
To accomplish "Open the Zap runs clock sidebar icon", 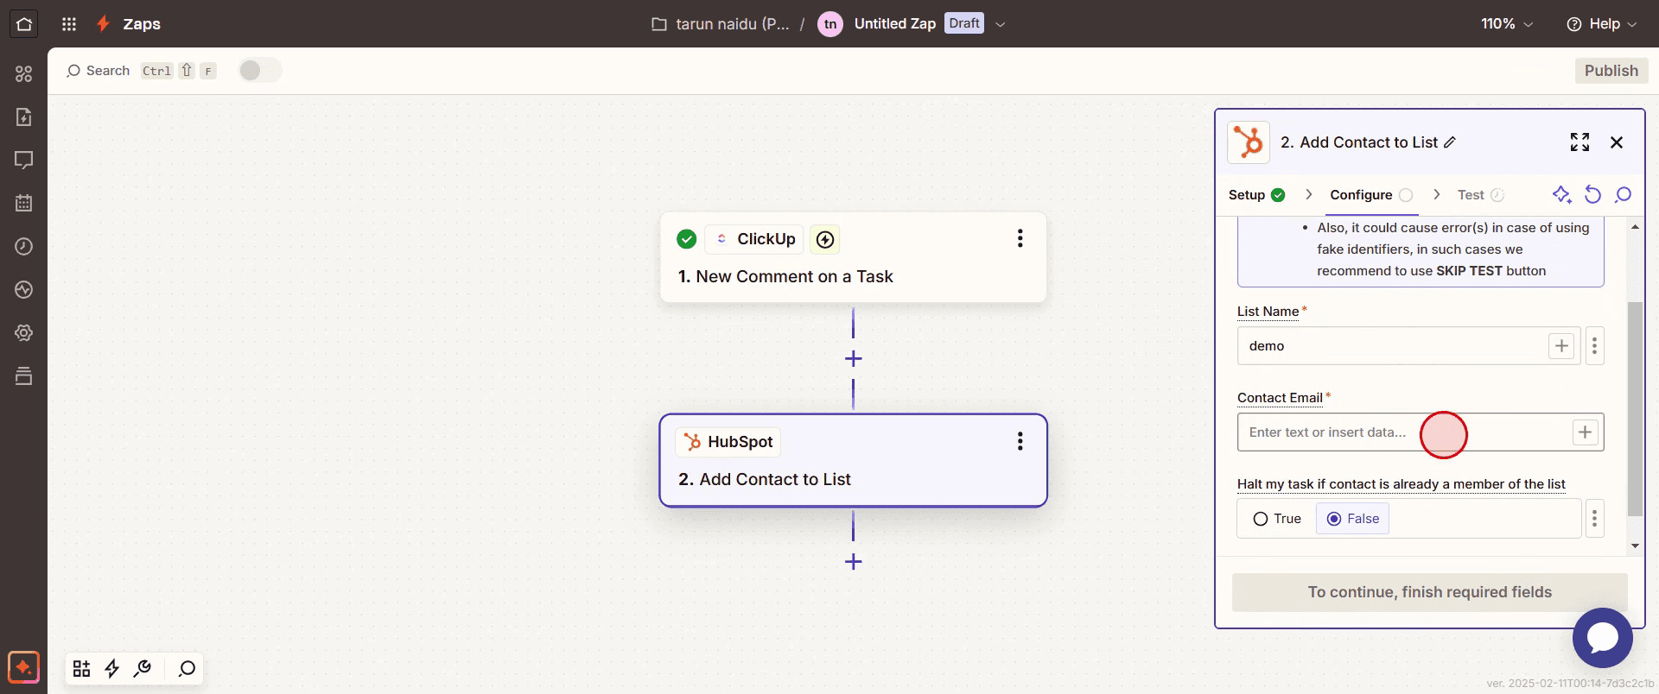I will pyautogui.click(x=24, y=246).
